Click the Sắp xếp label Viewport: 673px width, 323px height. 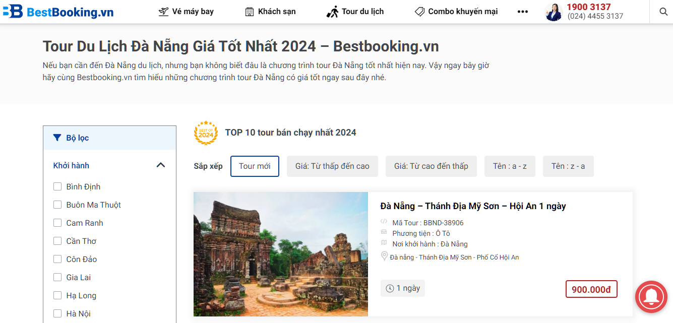[208, 166]
